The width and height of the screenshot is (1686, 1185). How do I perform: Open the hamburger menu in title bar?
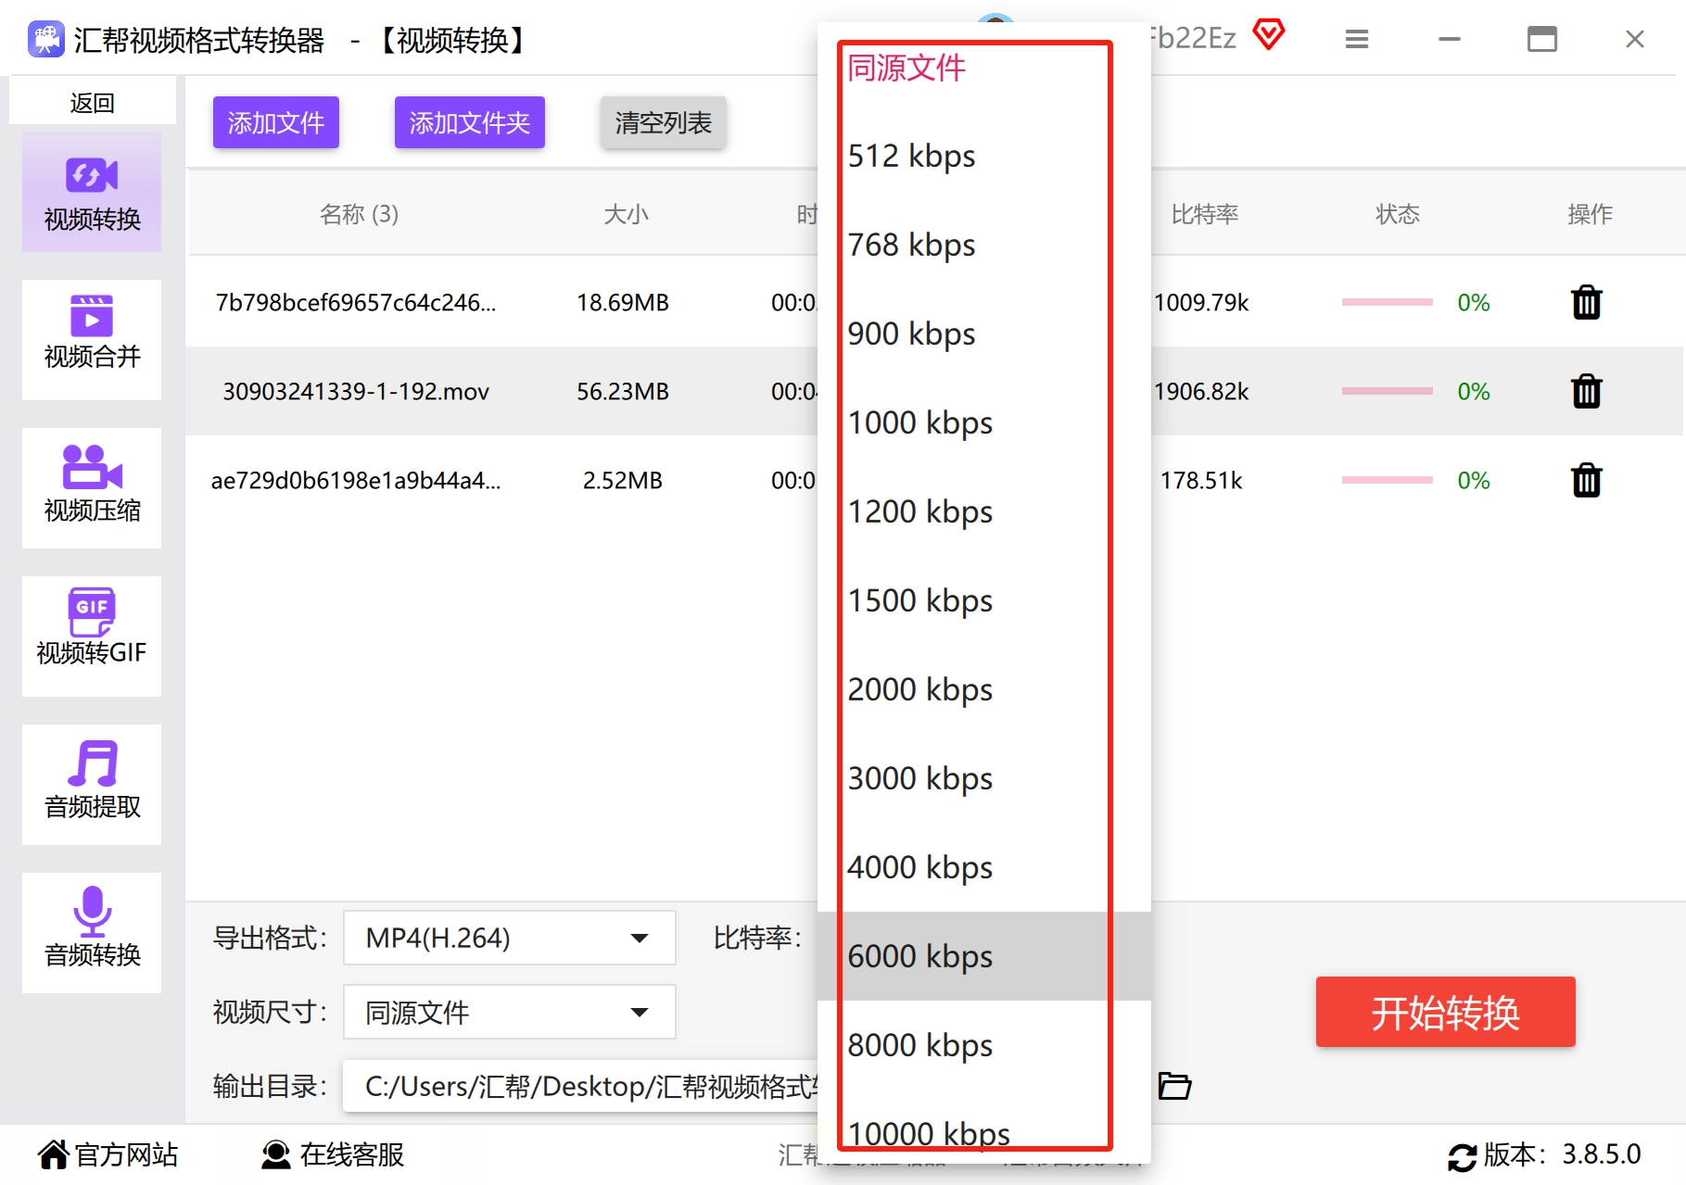point(1357,39)
